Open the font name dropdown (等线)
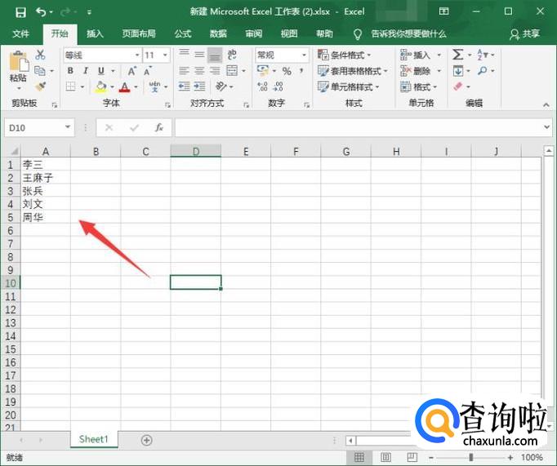This screenshot has height=466, width=557. [102, 55]
